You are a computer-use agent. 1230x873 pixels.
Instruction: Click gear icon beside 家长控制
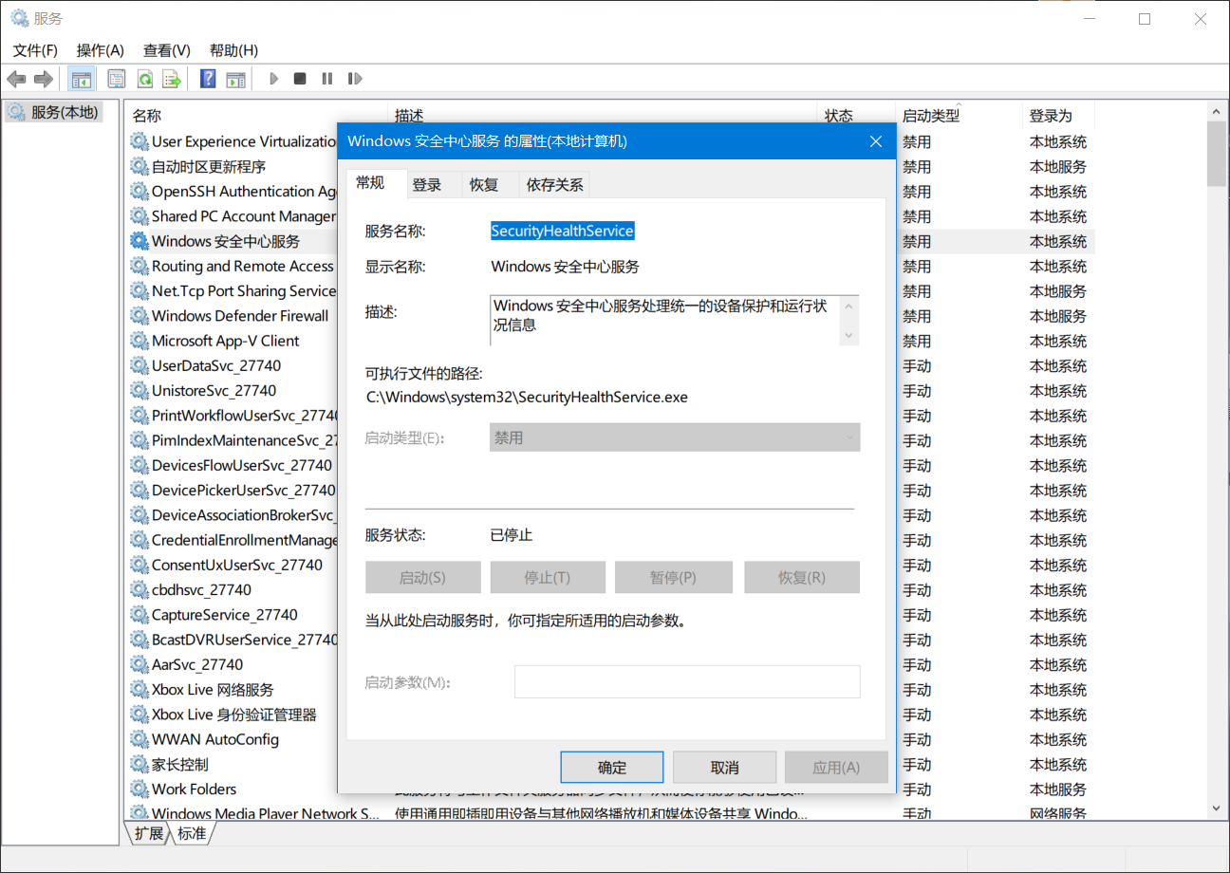point(139,764)
